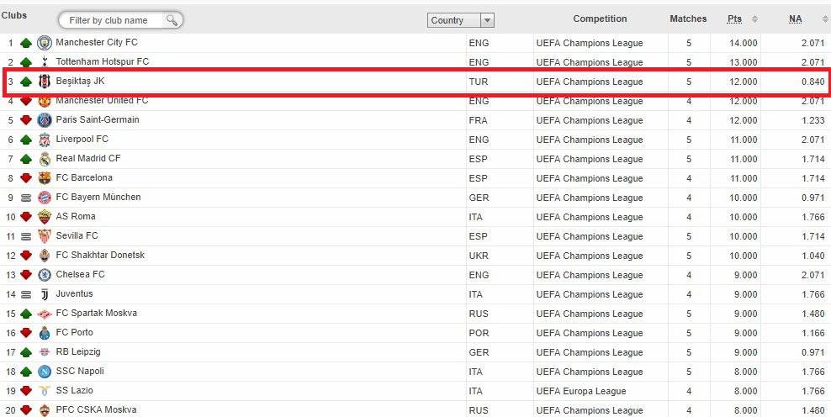Open the Chelsea FC club link
The height and width of the screenshot is (417, 831).
80,274
